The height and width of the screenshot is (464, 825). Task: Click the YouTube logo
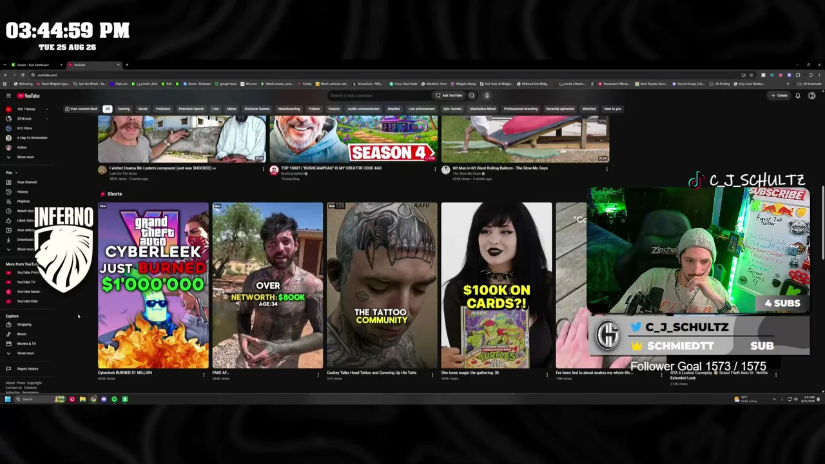[x=28, y=96]
